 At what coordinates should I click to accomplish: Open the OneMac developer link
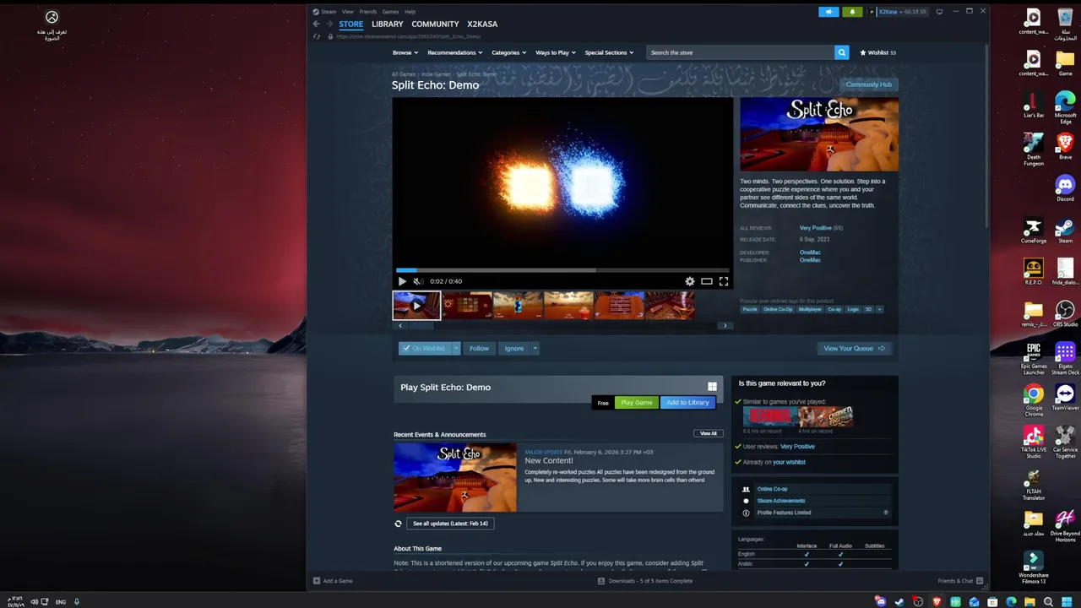(x=810, y=252)
